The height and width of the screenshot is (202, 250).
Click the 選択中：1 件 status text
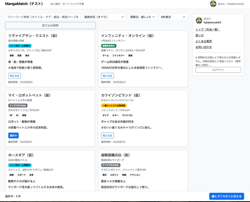13,196
